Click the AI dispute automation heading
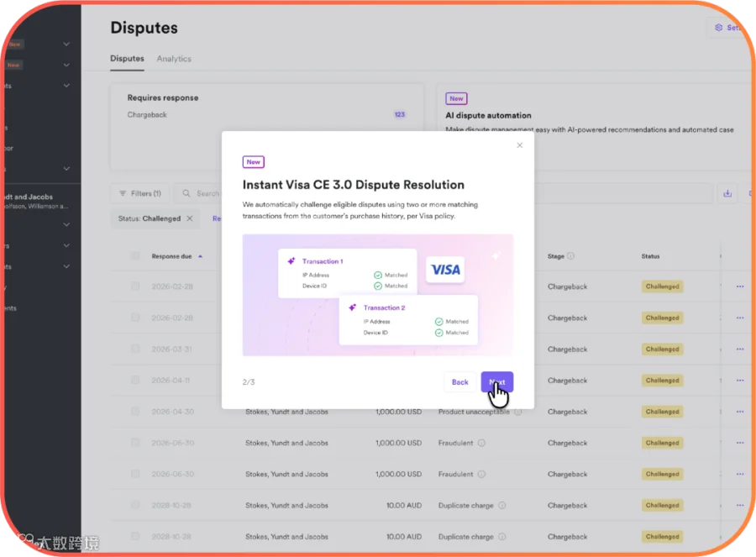 (x=488, y=115)
